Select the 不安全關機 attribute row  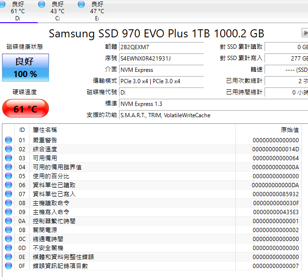[152, 248]
